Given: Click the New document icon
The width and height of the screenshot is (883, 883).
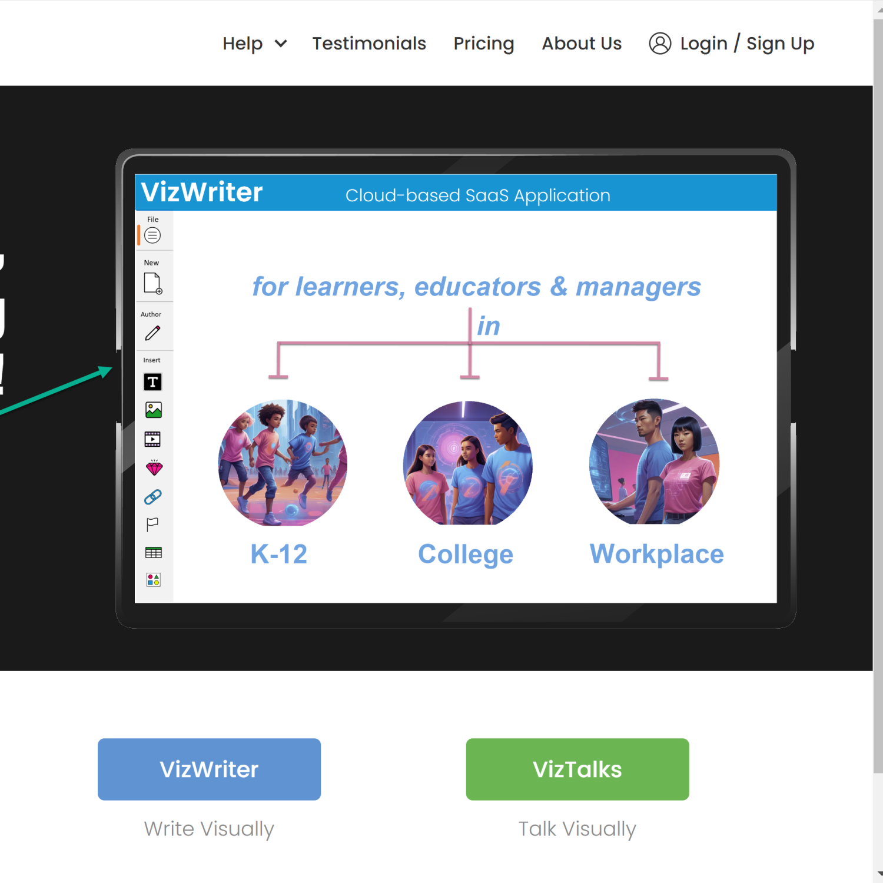Looking at the screenshot, I should [152, 283].
